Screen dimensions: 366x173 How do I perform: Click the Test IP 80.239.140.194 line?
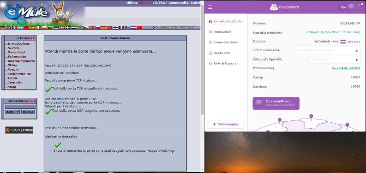click(x=78, y=66)
